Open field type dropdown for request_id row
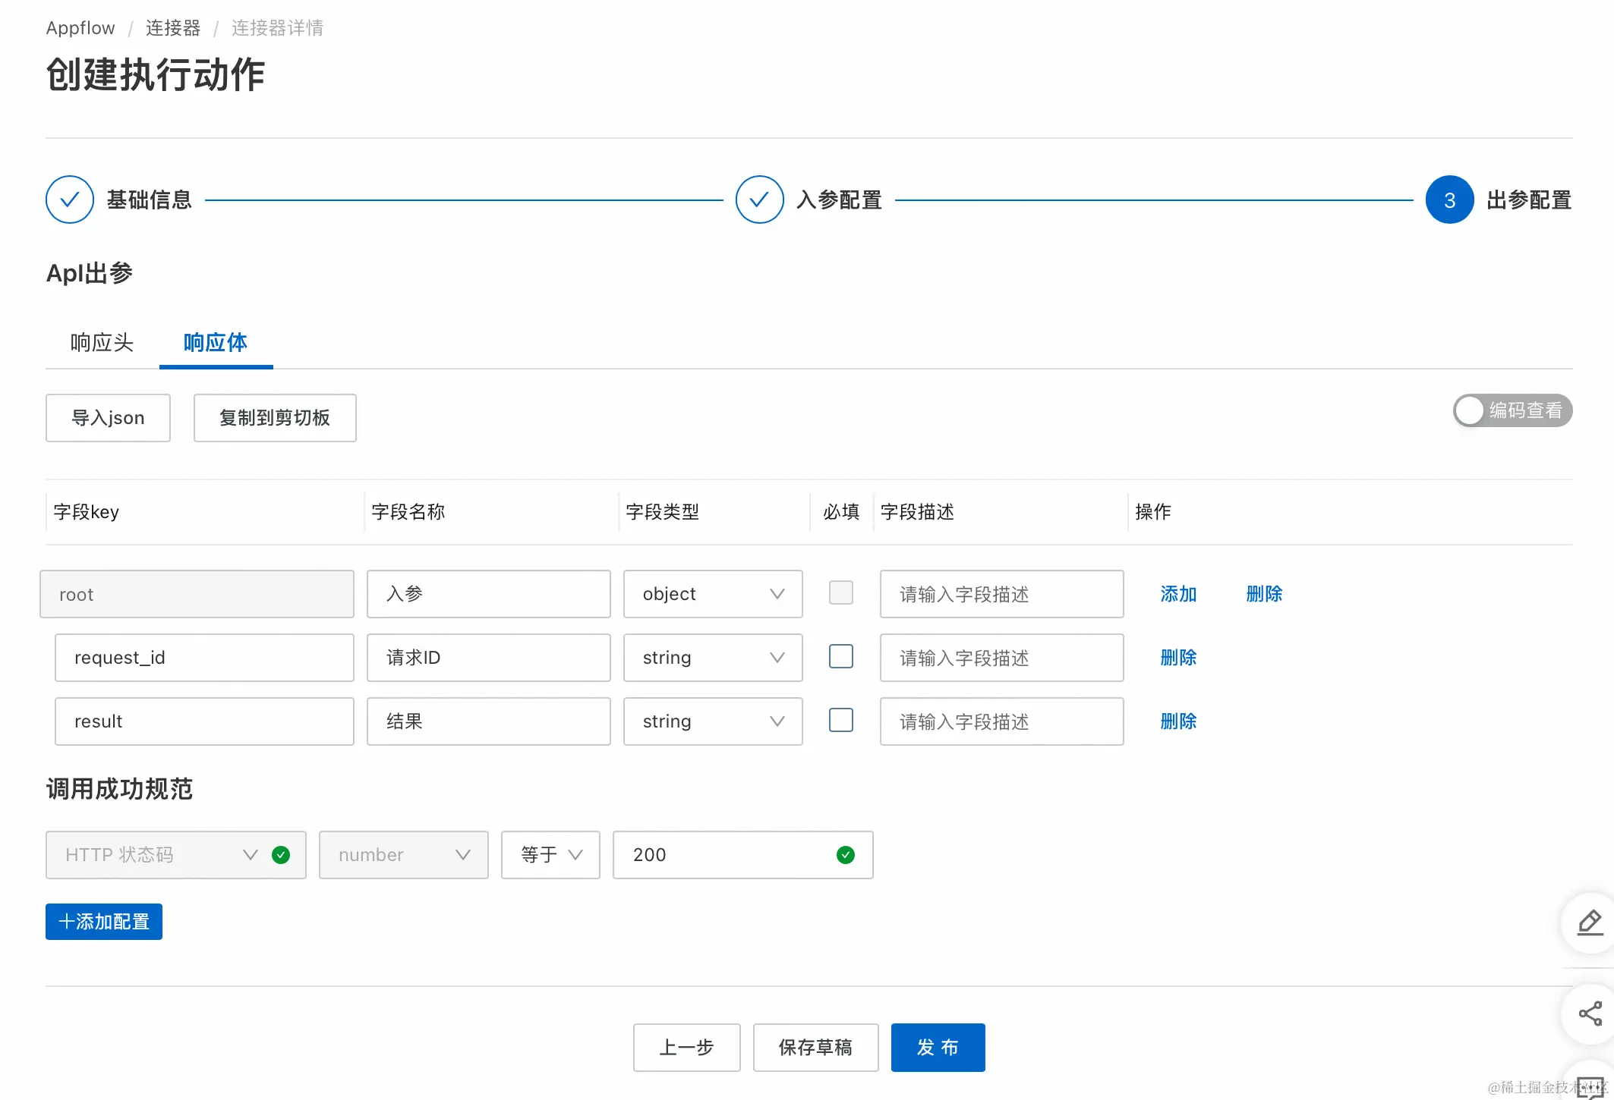The width and height of the screenshot is (1614, 1100). (712, 658)
